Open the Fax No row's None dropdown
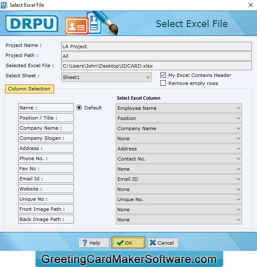This screenshot has height=267, width=257. pos(179,169)
